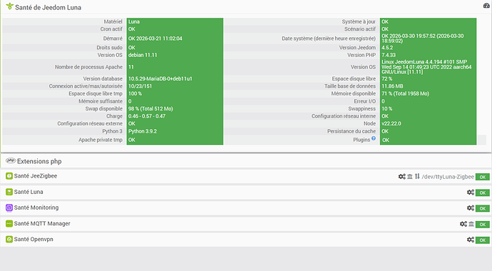Click the Node value v22.22.0
This screenshot has width=492, height=271.
coord(391,123)
